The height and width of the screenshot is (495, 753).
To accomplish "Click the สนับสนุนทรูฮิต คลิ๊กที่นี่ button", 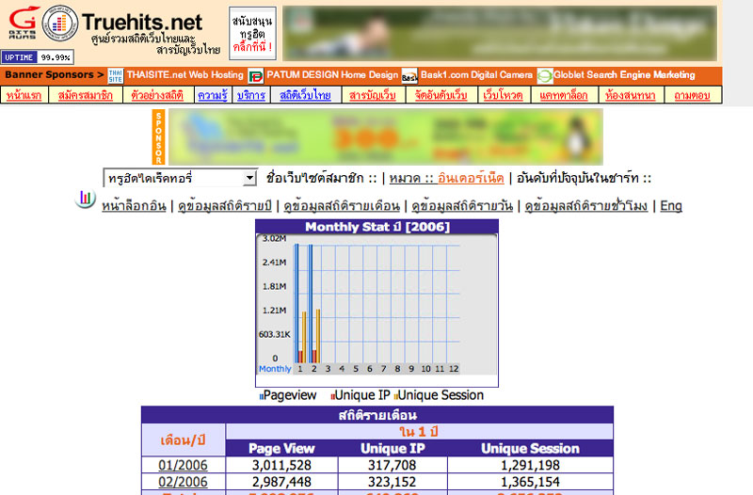I will click(251, 33).
